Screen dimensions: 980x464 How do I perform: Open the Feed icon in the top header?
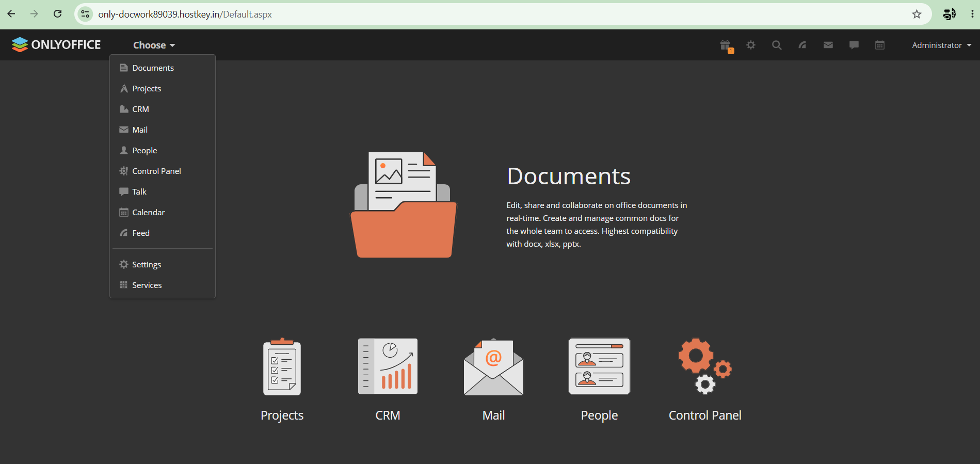[802, 45]
